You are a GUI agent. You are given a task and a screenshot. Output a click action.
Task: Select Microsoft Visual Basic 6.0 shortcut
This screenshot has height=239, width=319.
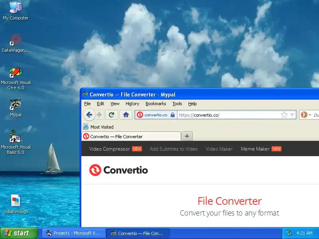tap(16, 142)
